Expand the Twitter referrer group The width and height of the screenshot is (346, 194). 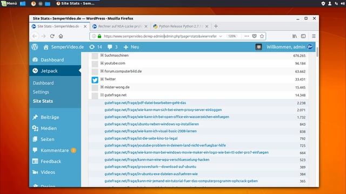pyautogui.click(x=102, y=79)
